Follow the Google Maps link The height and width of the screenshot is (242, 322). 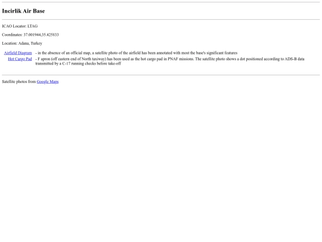click(x=48, y=81)
